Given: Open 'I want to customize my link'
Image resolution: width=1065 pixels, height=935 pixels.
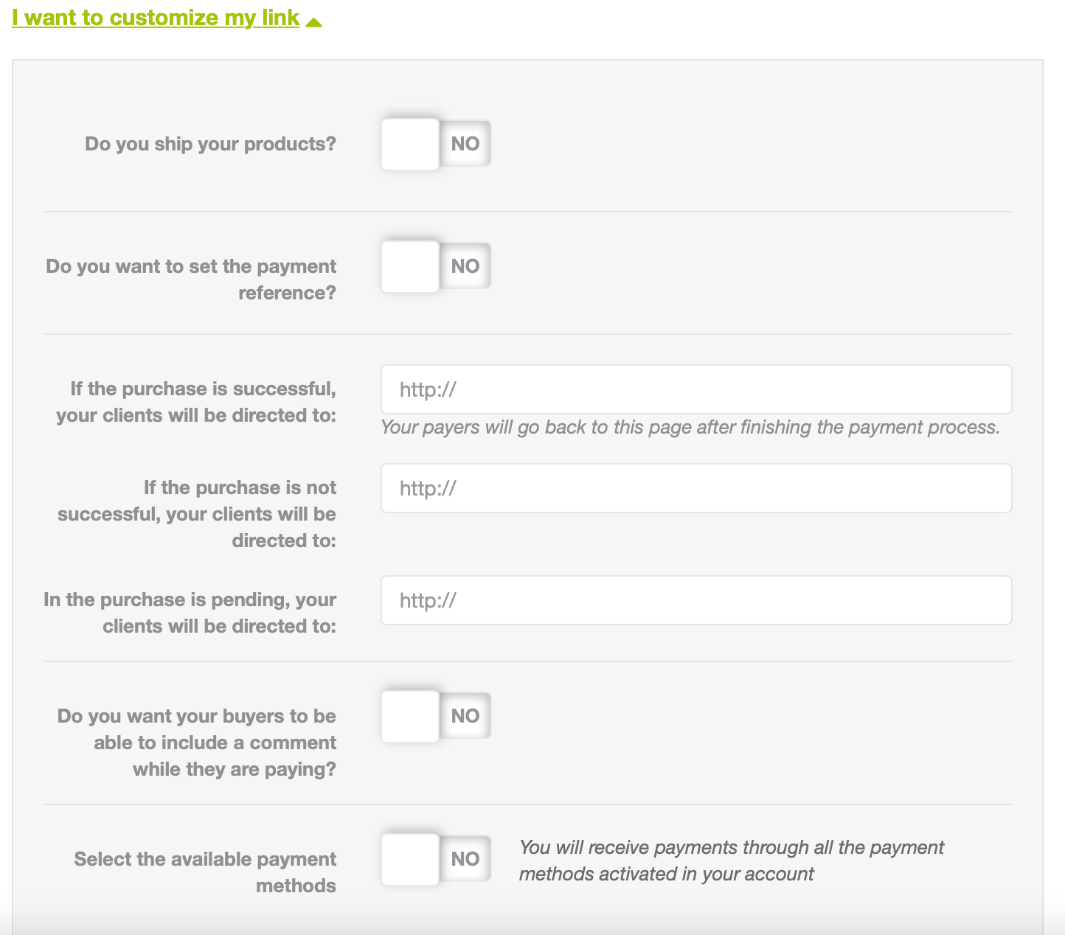Looking at the screenshot, I should pos(156,18).
